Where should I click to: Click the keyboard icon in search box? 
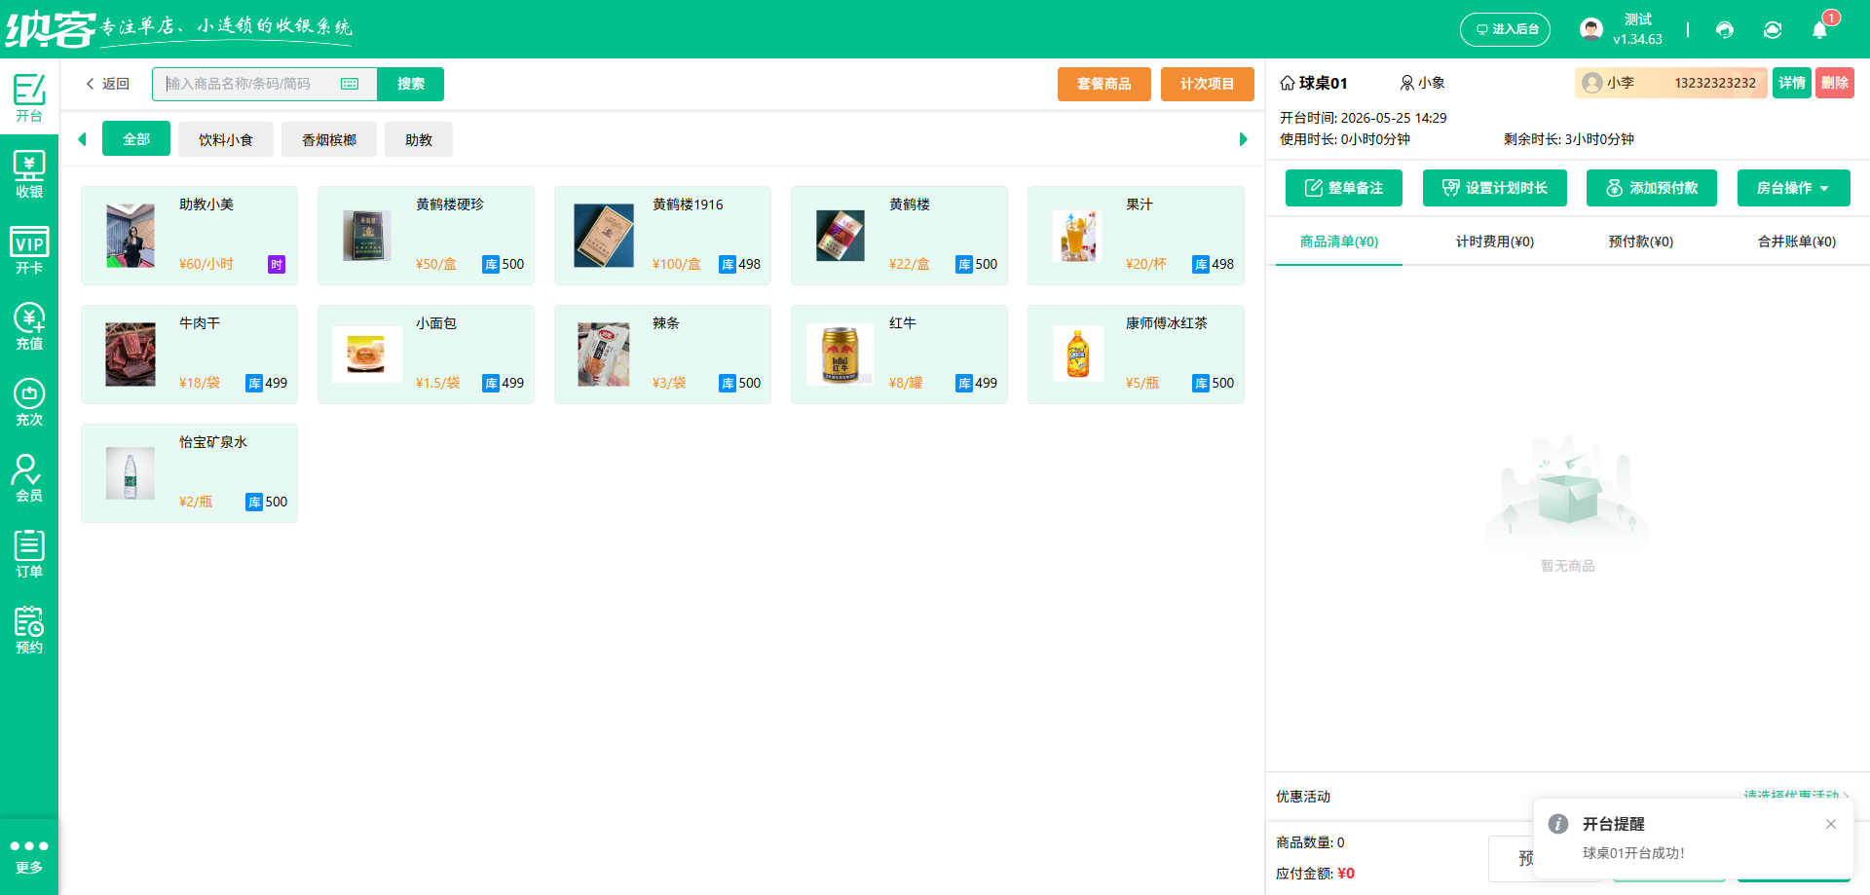[x=350, y=84]
